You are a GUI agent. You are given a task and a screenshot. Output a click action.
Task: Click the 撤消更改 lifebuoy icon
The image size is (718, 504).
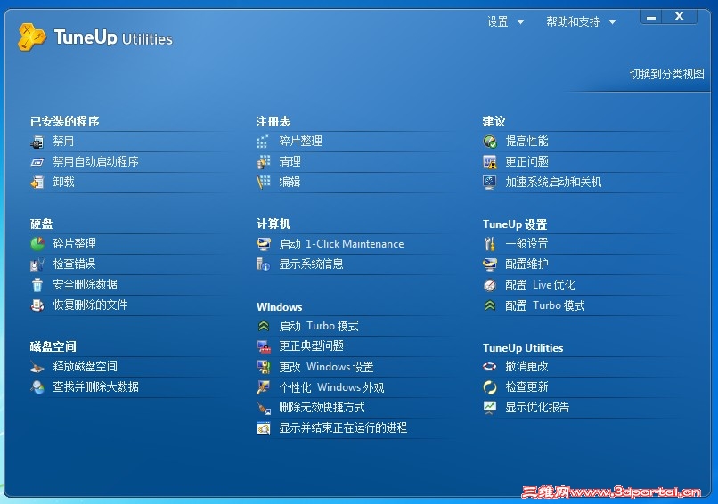click(x=489, y=367)
